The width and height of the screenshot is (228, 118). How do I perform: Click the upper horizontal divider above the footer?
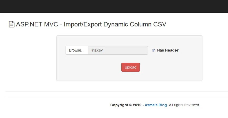pyautogui.click(x=117, y=91)
